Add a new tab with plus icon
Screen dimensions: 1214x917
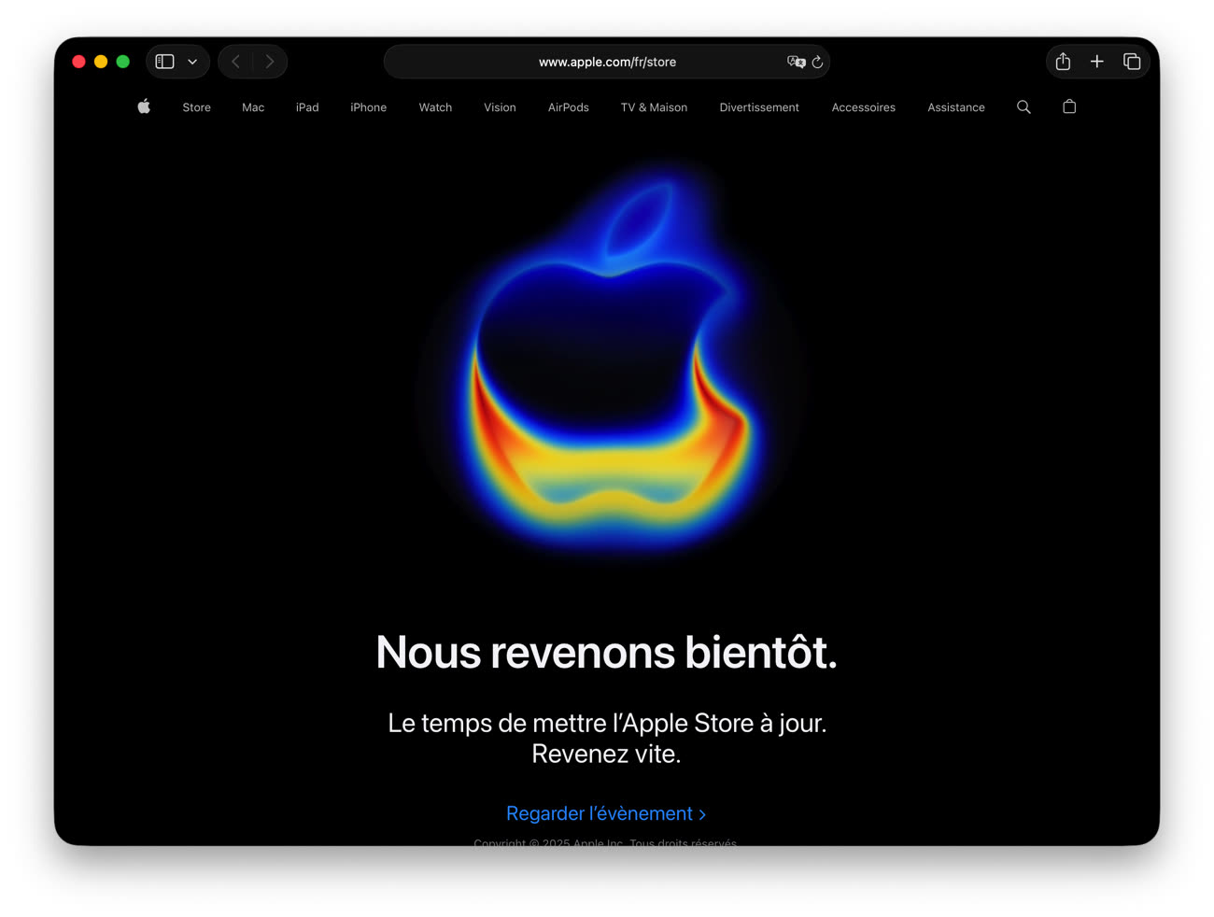1097,62
